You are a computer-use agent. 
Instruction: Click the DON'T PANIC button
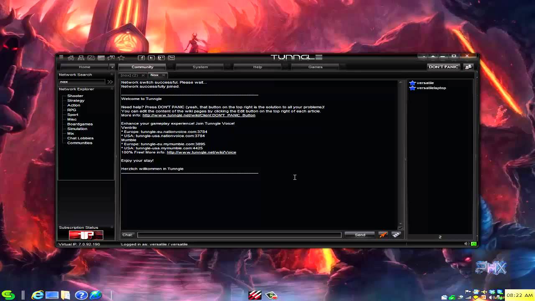click(443, 67)
